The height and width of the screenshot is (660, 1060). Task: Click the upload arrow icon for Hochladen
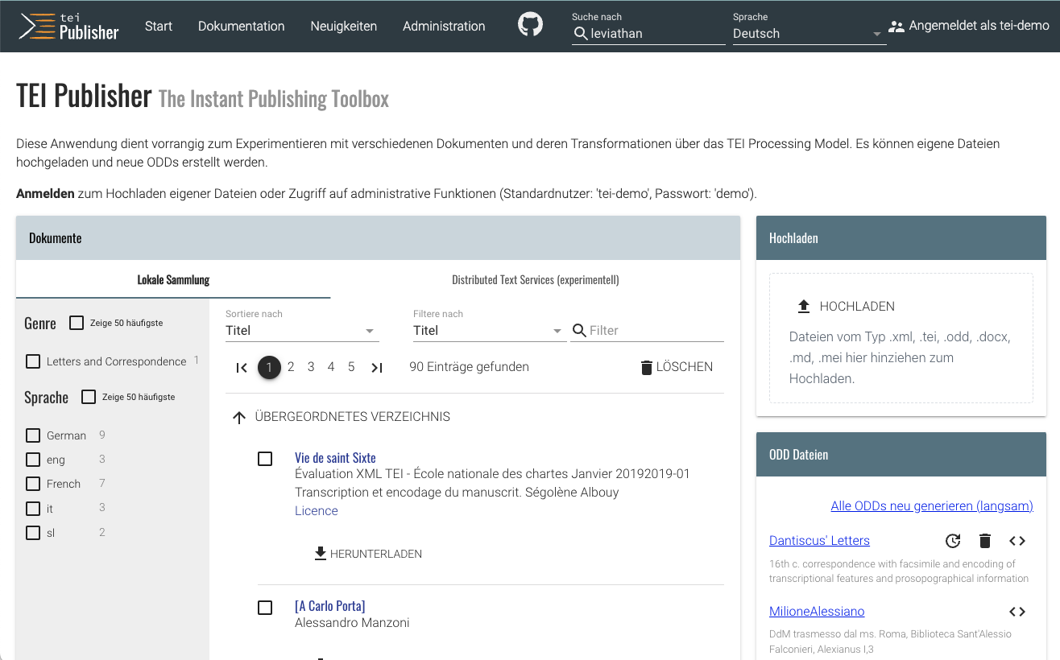click(x=803, y=307)
